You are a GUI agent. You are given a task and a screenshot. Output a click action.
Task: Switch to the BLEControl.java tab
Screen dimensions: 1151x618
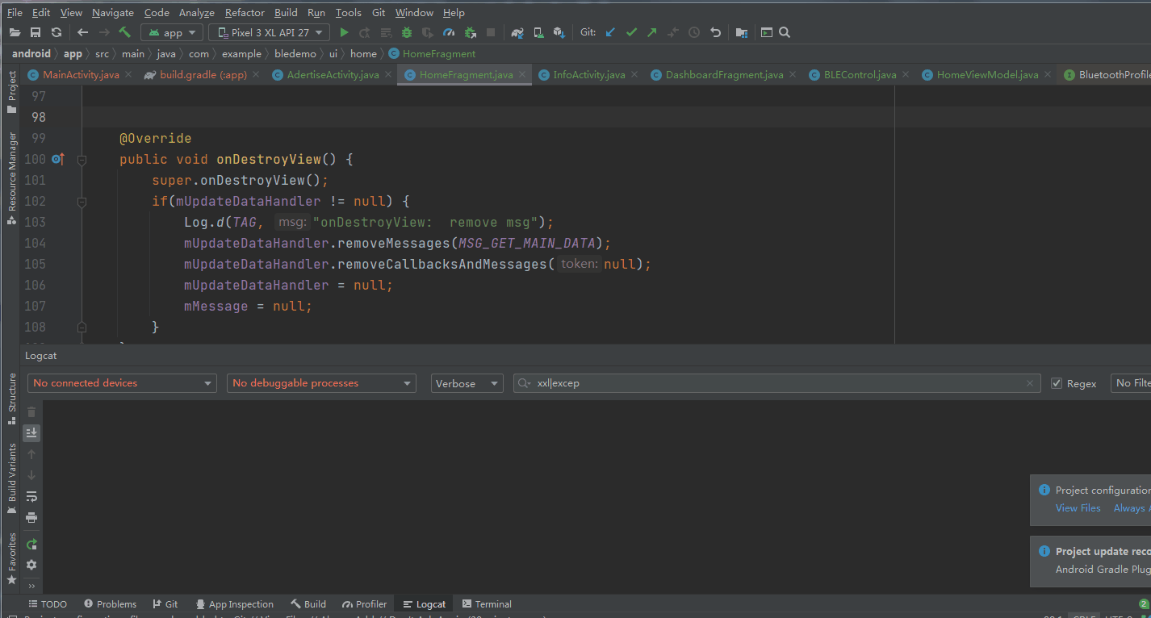(859, 74)
